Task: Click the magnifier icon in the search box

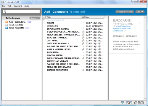Action: 5,11
